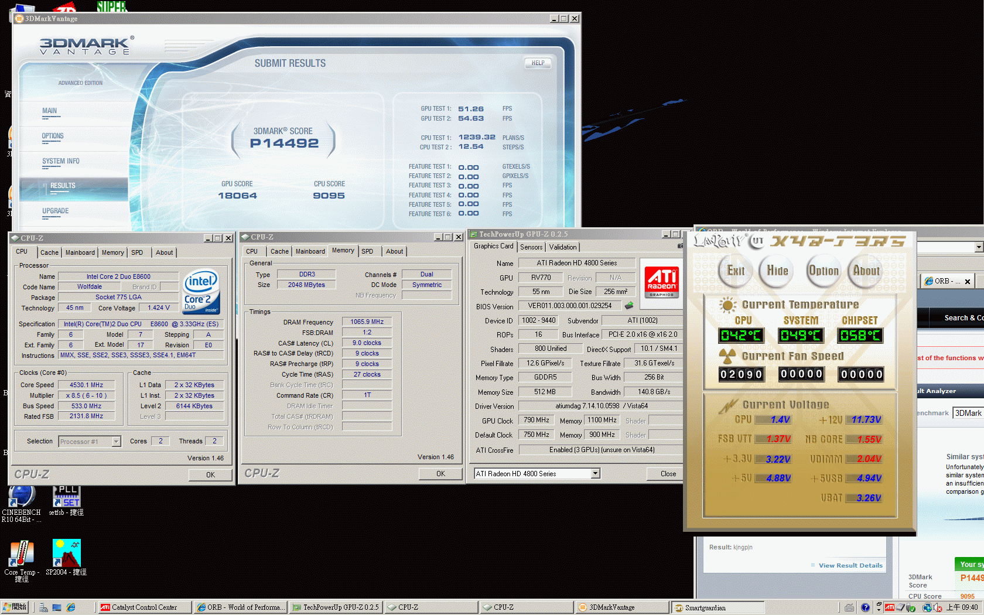Screen dimensions: 984x615
Task: Open SPD tab in left CPU-Z window
Action: (137, 252)
